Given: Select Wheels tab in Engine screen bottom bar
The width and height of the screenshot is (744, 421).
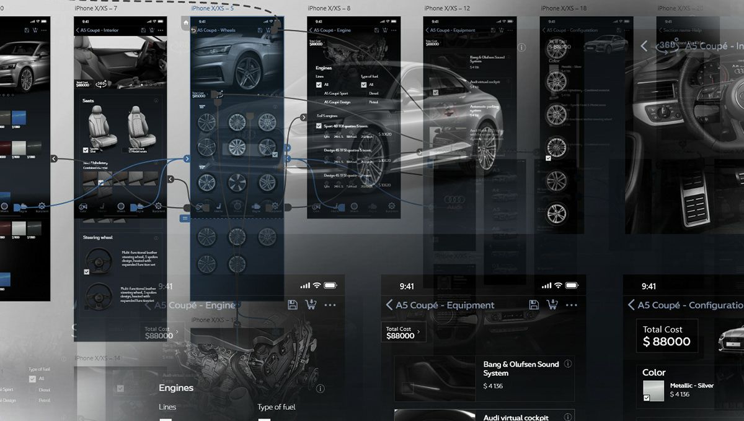Looking at the screenshot, I should pos(354,207).
